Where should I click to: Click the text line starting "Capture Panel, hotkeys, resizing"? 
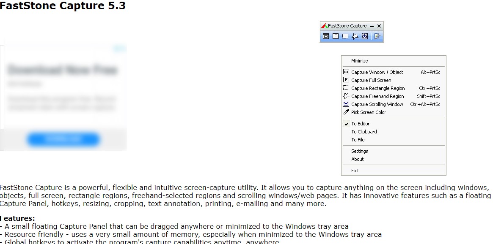coord(163,203)
